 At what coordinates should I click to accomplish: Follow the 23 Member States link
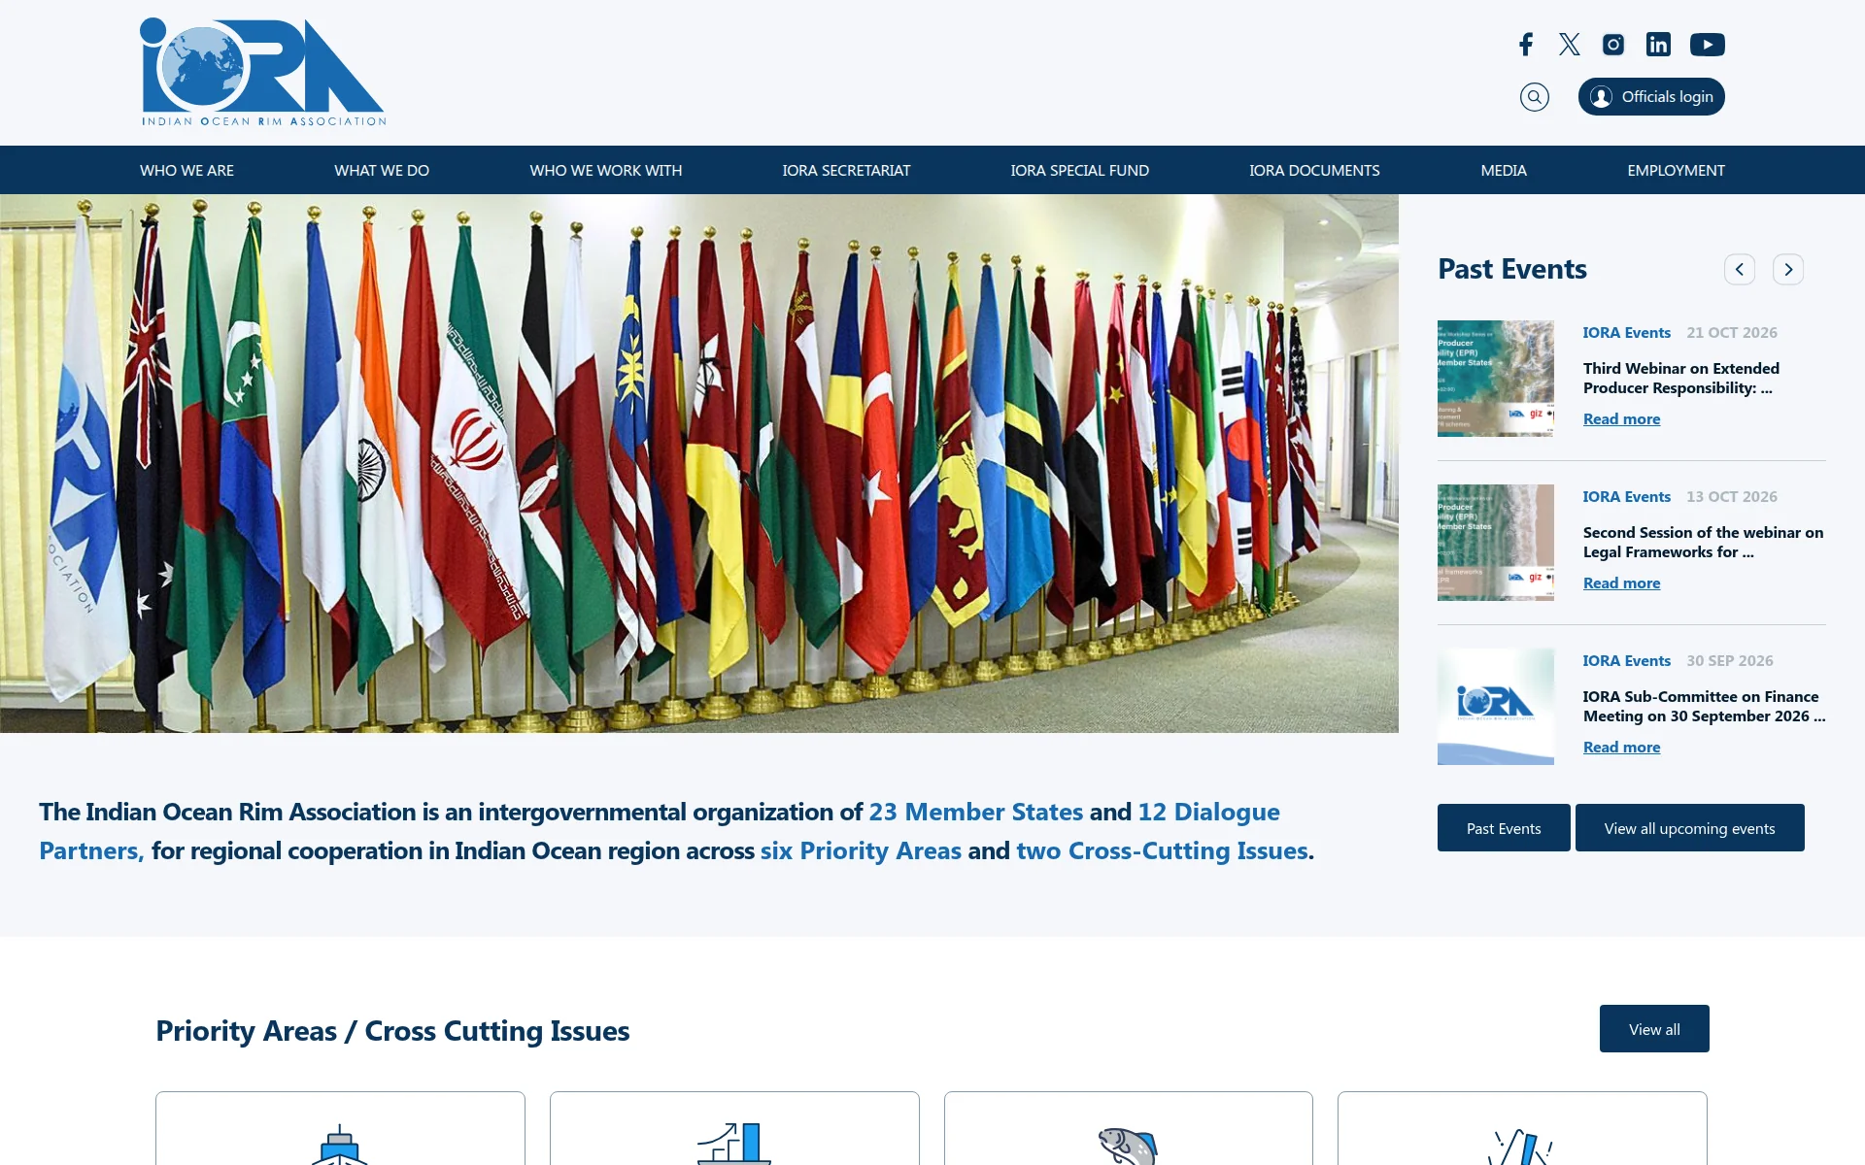(x=975, y=812)
